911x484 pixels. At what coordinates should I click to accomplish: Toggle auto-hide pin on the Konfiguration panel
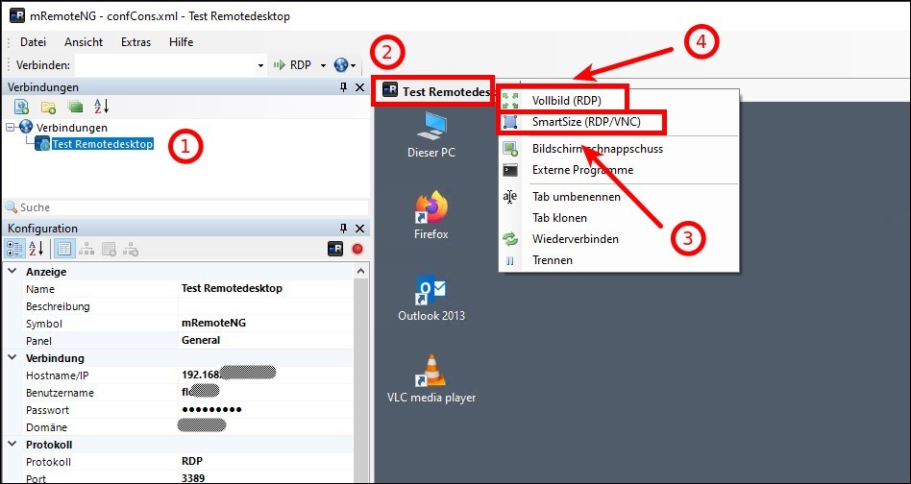(343, 229)
